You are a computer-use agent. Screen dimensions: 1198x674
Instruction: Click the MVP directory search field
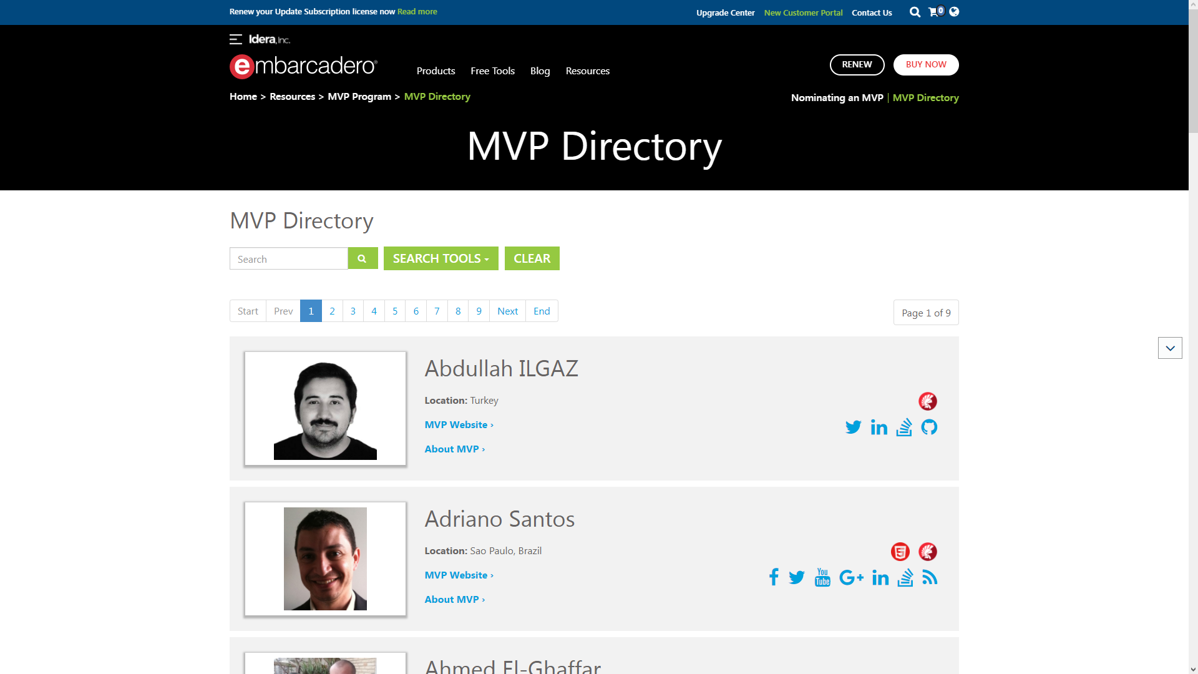pos(289,258)
